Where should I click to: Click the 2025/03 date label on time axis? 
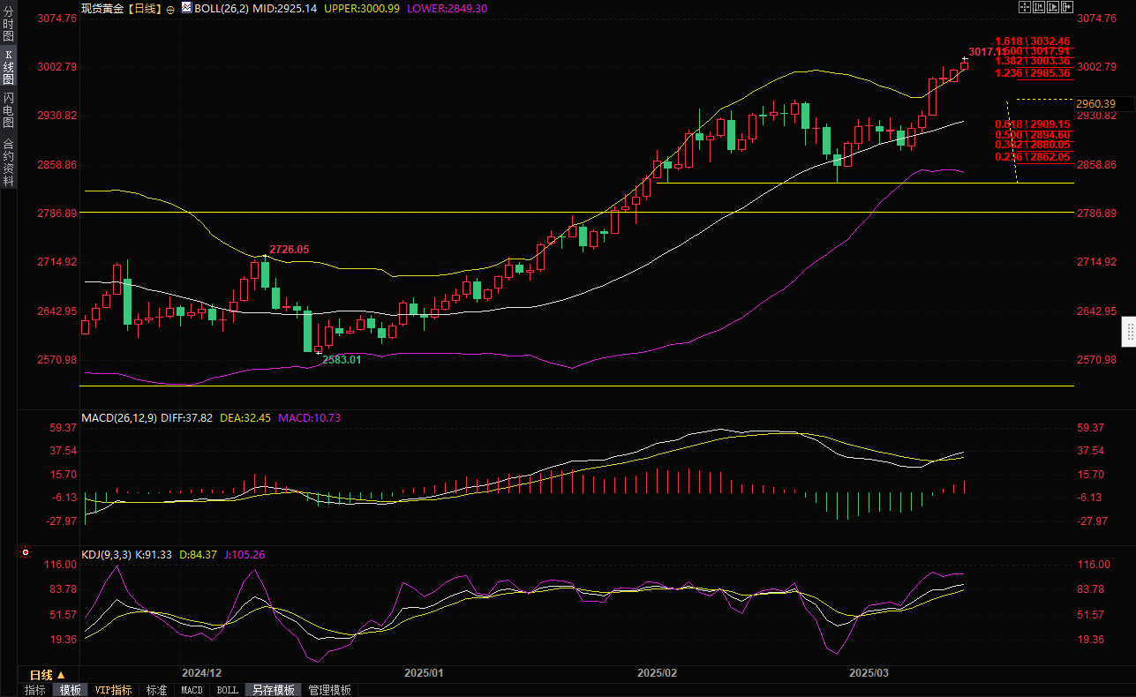869,672
